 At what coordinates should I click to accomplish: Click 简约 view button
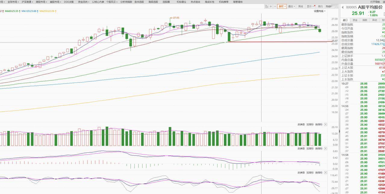click(320, 6)
